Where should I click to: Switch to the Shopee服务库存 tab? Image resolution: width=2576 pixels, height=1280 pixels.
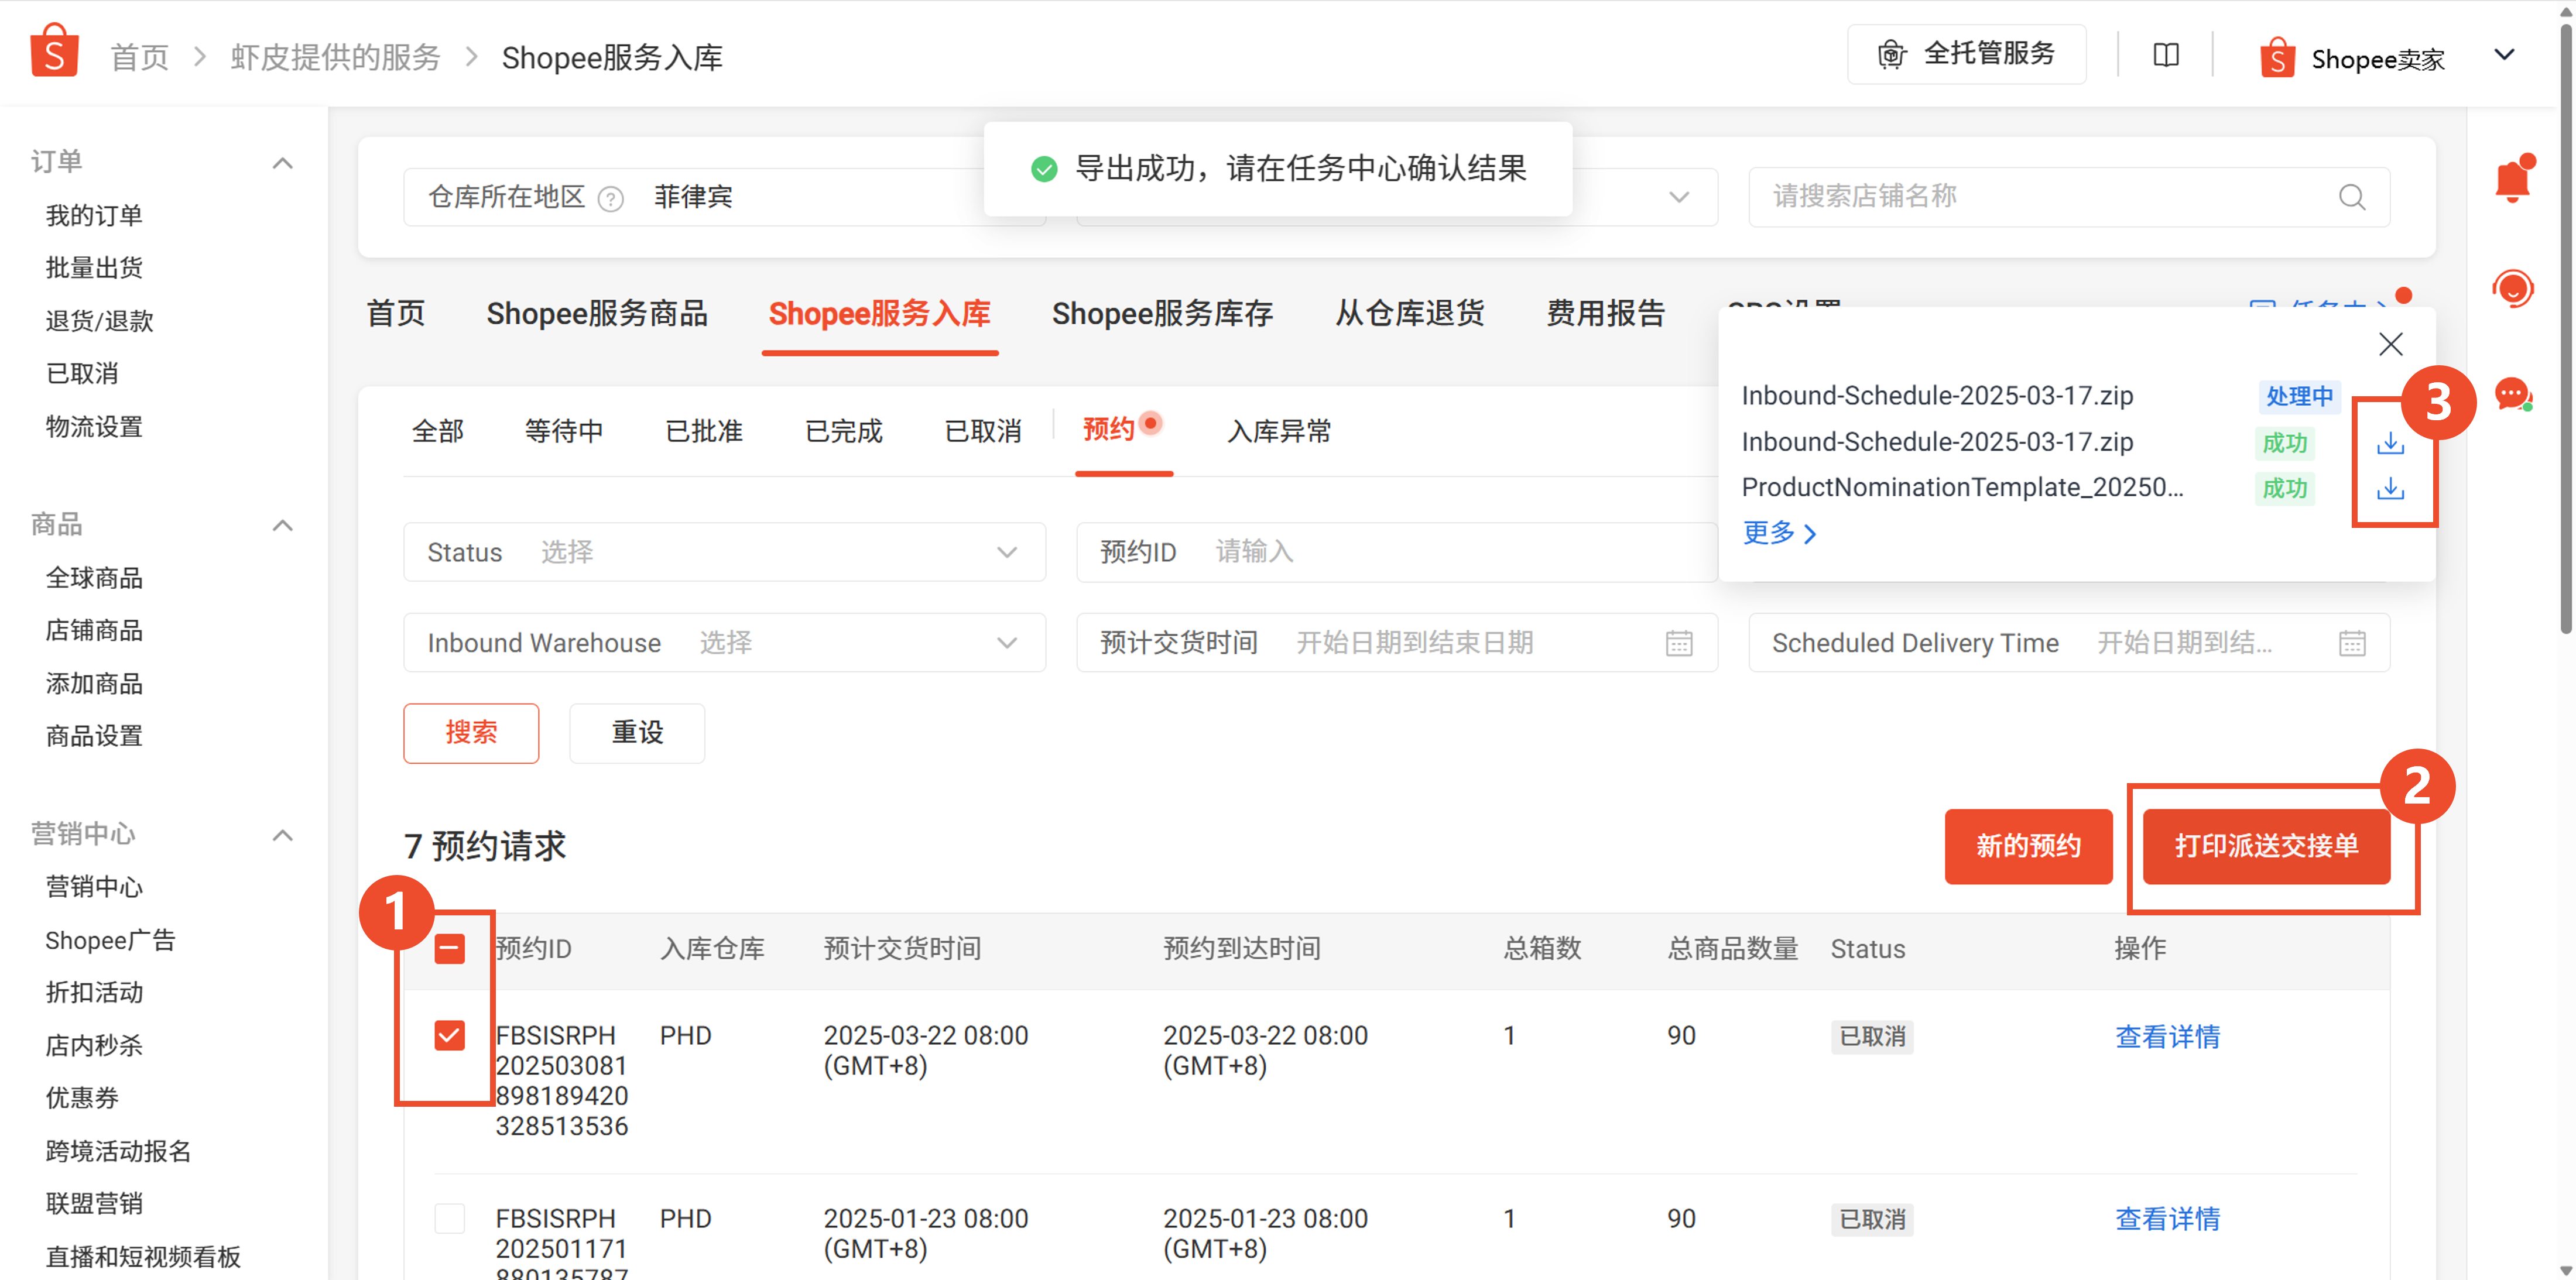coord(1162,314)
